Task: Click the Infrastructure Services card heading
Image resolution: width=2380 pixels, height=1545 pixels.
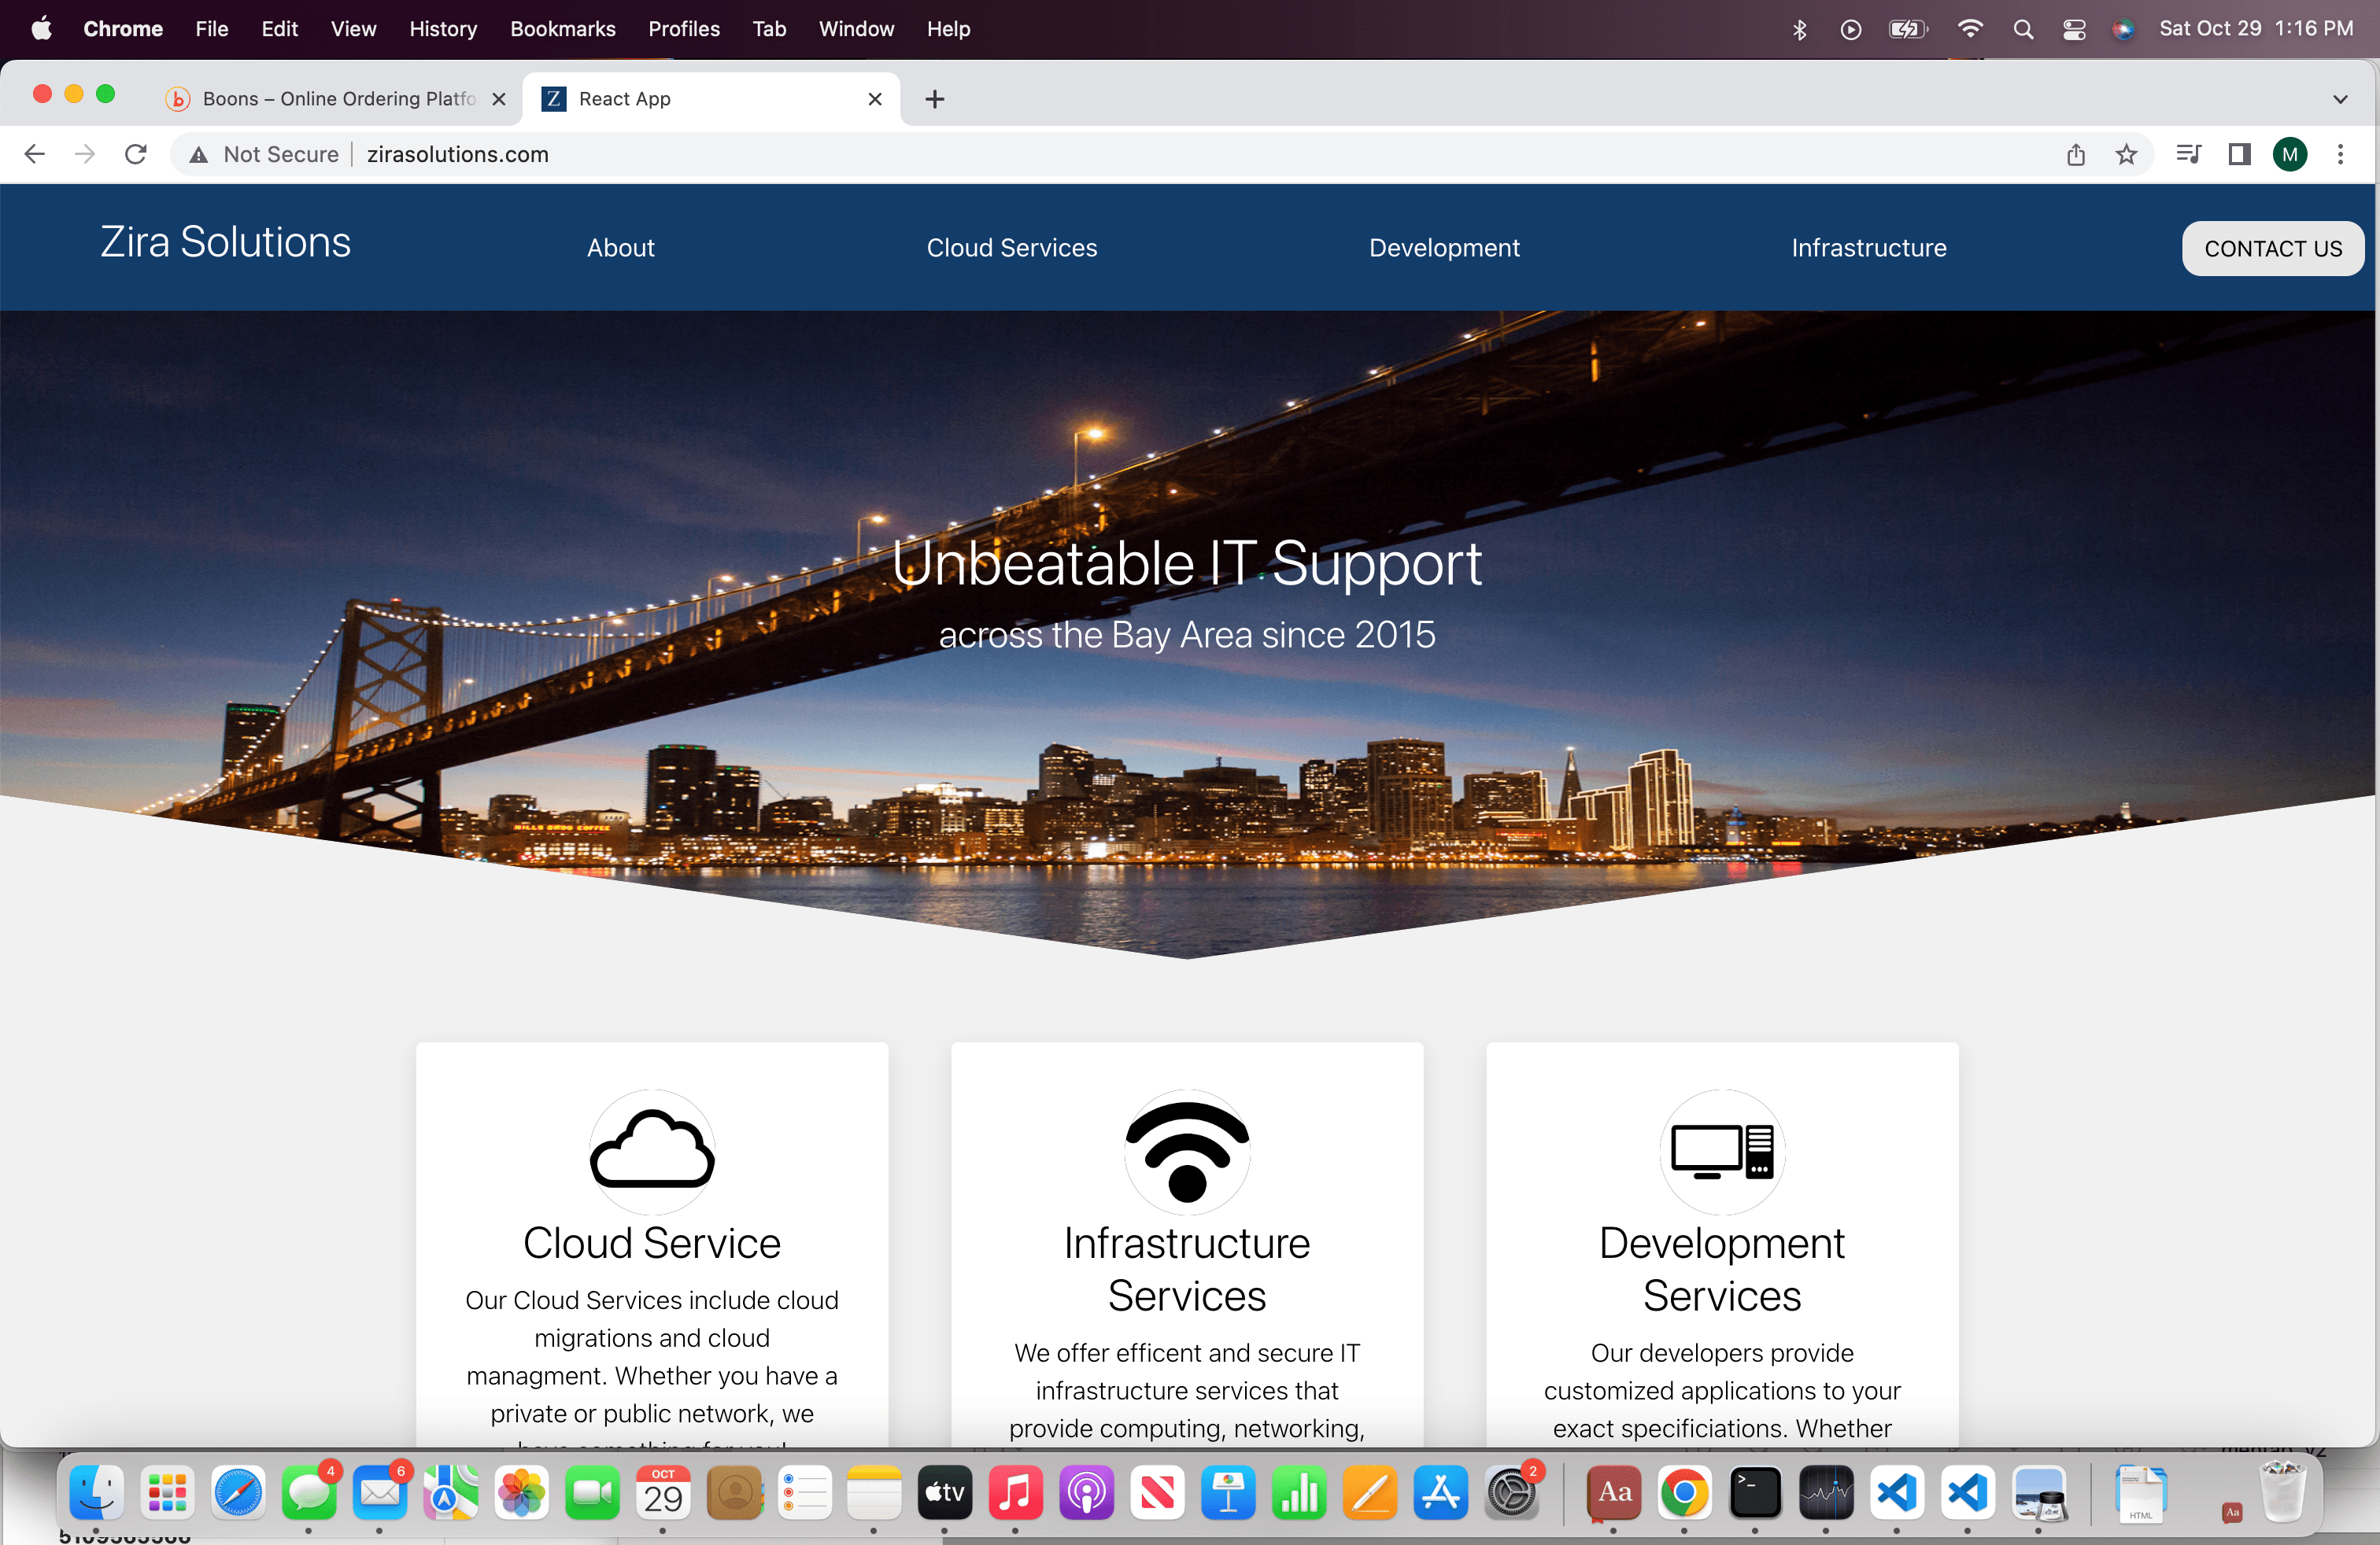Action: [x=1187, y=1269]
